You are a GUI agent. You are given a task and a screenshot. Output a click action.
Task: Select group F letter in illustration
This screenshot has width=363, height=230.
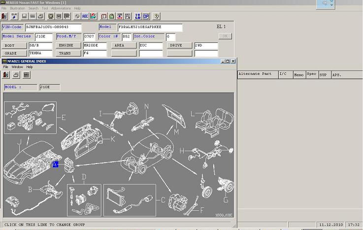click(x=202, y=210)
